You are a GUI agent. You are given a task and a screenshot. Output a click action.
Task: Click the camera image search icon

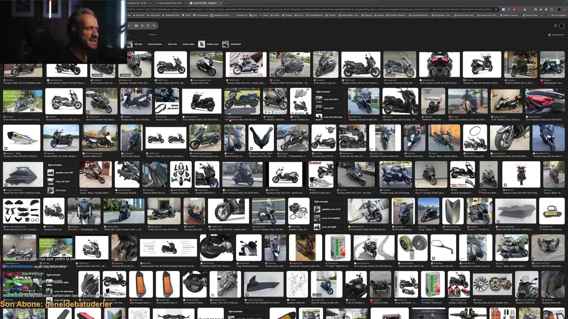click(148, 26)
